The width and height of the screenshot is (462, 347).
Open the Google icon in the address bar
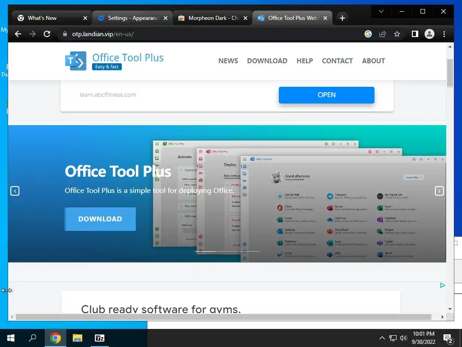(x=368, y=34)
